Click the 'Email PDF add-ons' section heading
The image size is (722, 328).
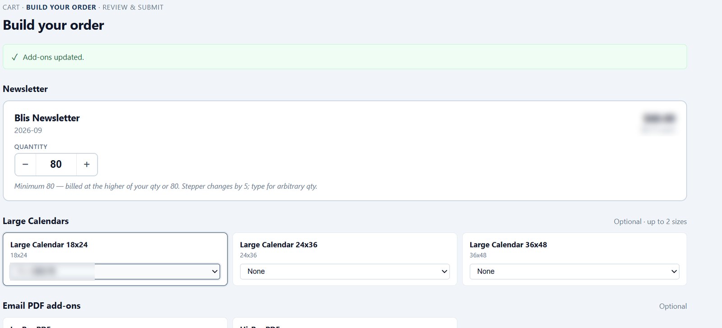42,306
